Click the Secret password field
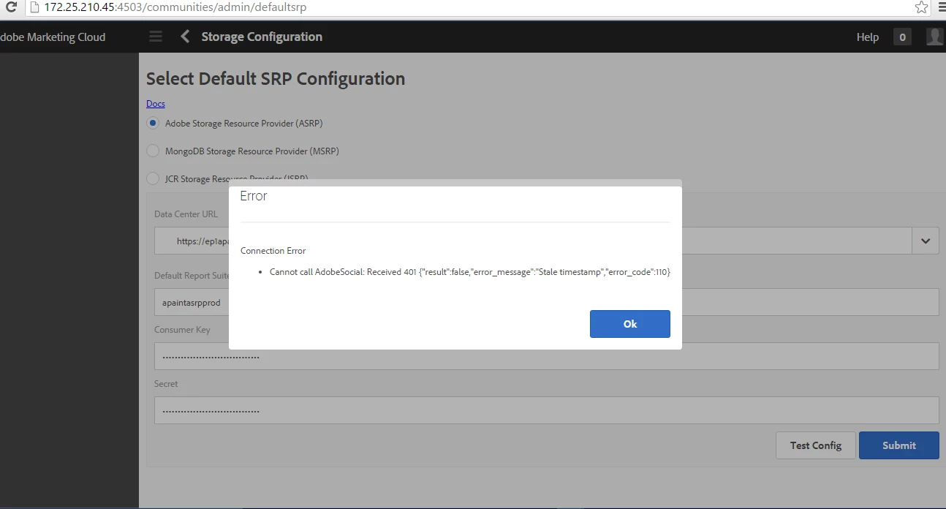Image resolution: width=946 pixels, height=509 pixels. click(546, 410)
